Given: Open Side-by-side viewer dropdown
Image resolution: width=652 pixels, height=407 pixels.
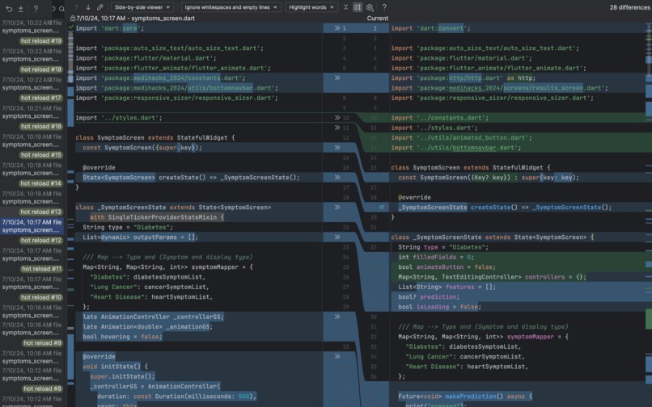Looking at the screenshot, I should click(142, 7).
